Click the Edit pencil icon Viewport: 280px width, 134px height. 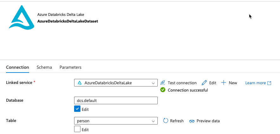point(204,83)
